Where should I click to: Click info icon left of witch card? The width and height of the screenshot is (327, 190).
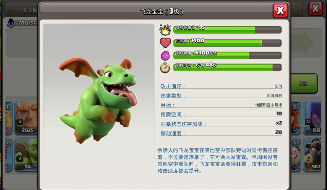coord(296,106)
